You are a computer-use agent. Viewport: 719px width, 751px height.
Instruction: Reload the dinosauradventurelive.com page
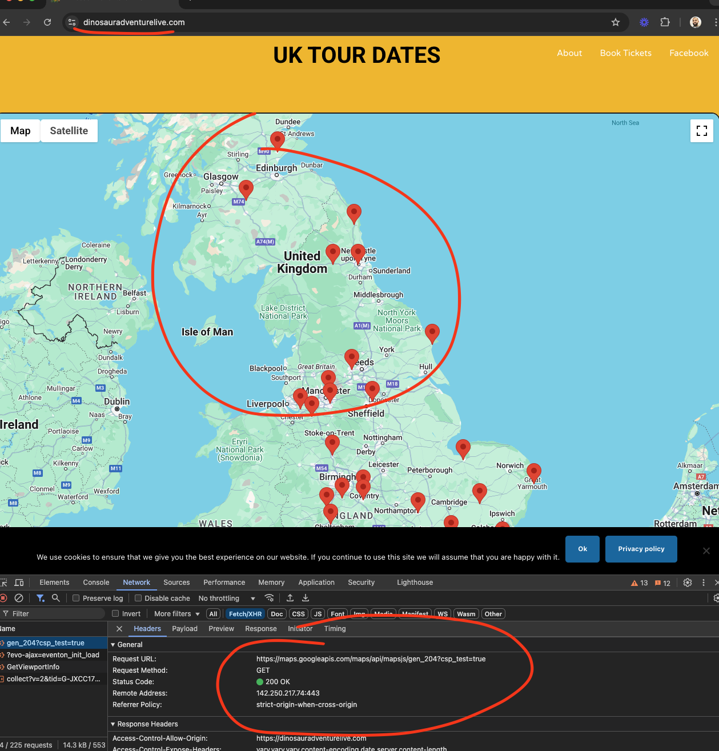(47, 22)
